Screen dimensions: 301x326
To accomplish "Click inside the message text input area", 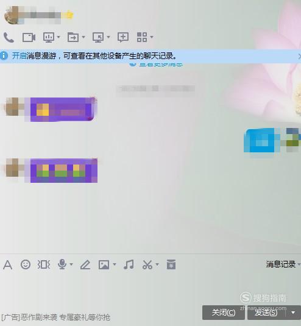I will point(150,289).
